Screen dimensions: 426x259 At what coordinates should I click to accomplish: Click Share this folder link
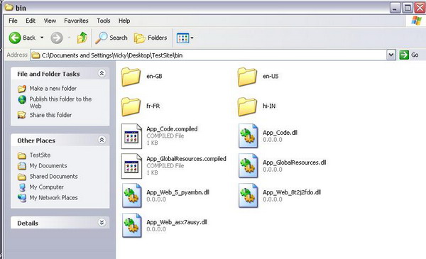(50, 115)
